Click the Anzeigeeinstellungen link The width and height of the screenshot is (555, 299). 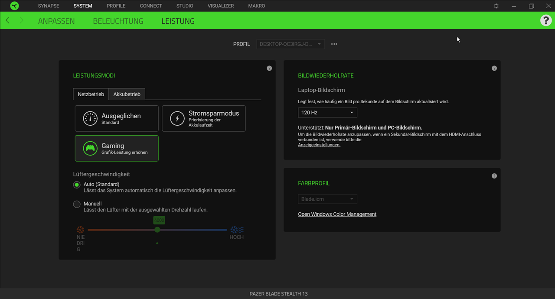tap(319, 145)
